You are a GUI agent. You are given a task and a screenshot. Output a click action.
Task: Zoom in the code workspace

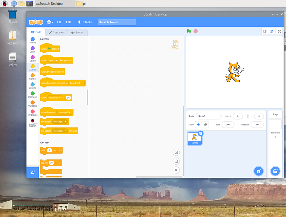click(176, 152)
